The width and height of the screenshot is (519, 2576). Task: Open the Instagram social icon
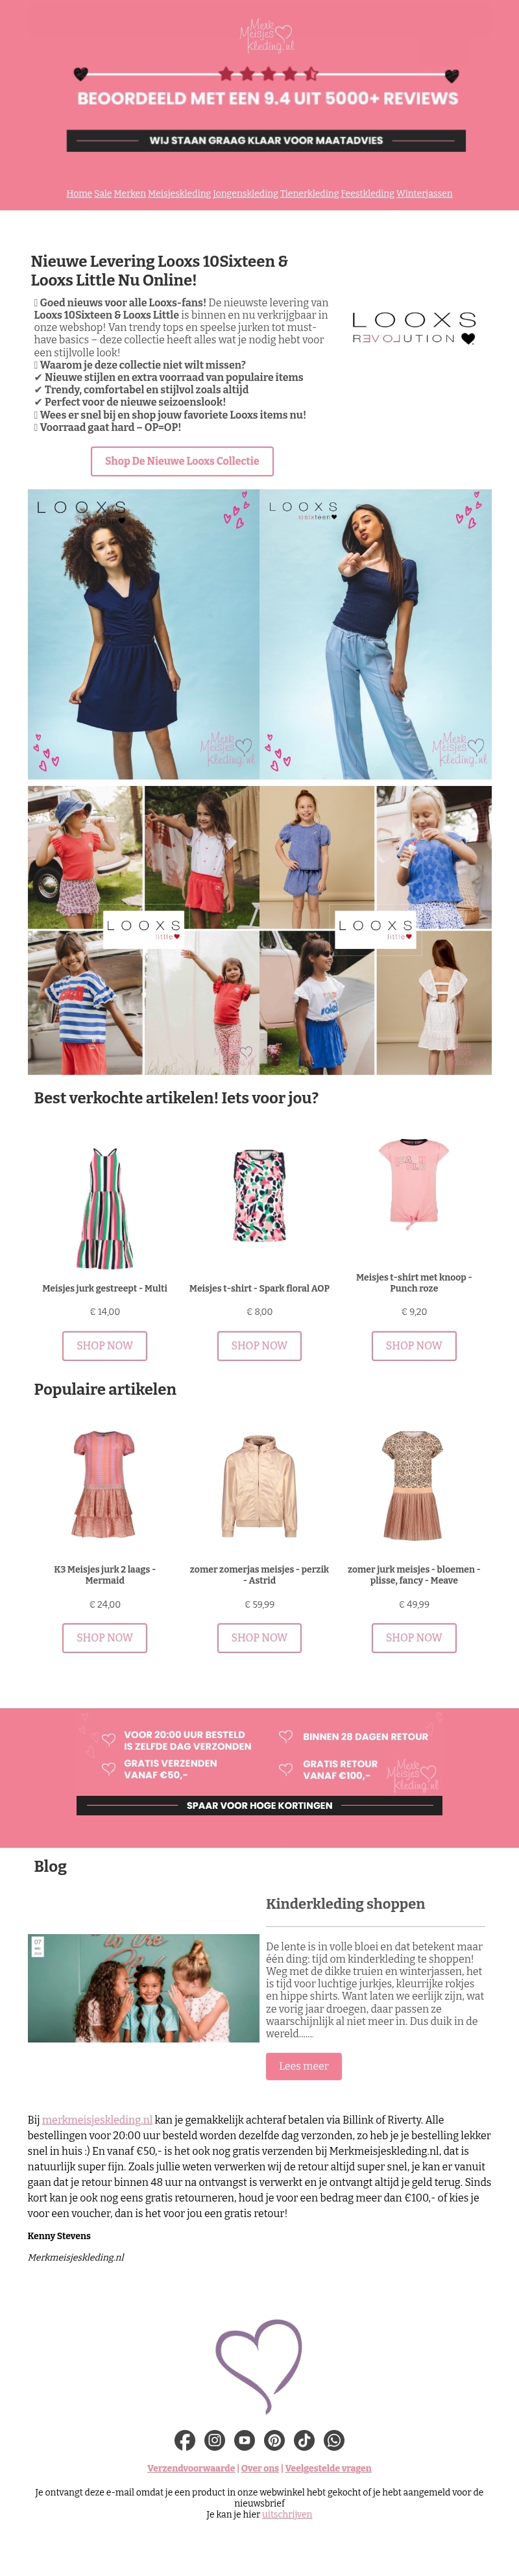(x=215, y=2440)
